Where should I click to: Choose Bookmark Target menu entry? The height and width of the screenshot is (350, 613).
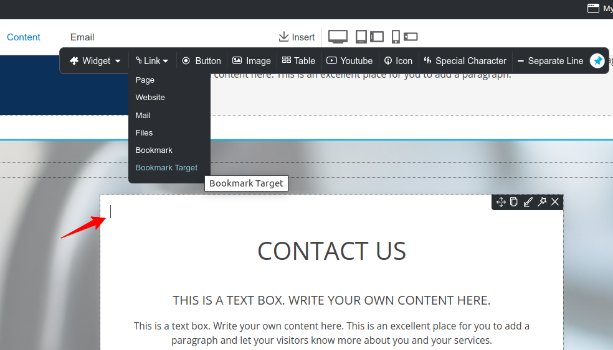(x=166, y=168)
